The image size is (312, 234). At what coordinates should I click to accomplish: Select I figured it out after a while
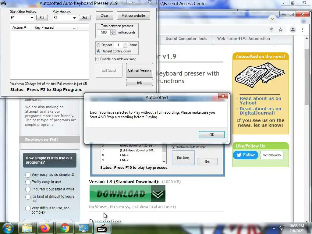coord(28,189)
